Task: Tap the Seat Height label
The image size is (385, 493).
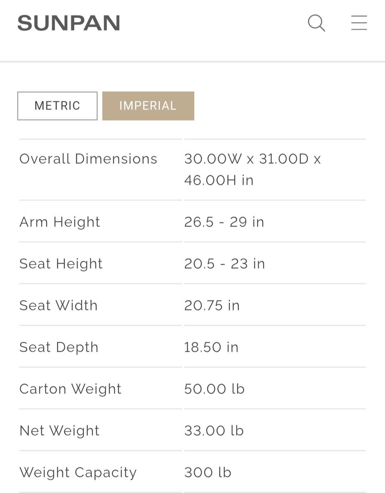Action: click(x=61, y=264)
